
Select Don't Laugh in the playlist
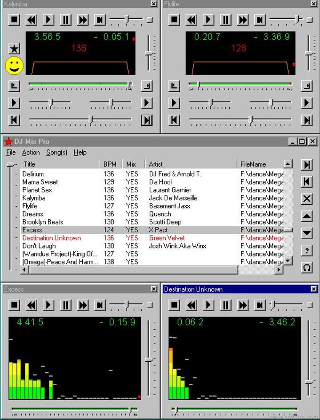coord(152,246)
